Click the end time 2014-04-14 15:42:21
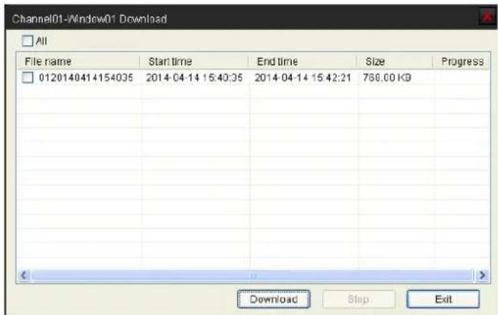Screen dimensions: 498x315 pyautogui.click(x=303, y=77)
